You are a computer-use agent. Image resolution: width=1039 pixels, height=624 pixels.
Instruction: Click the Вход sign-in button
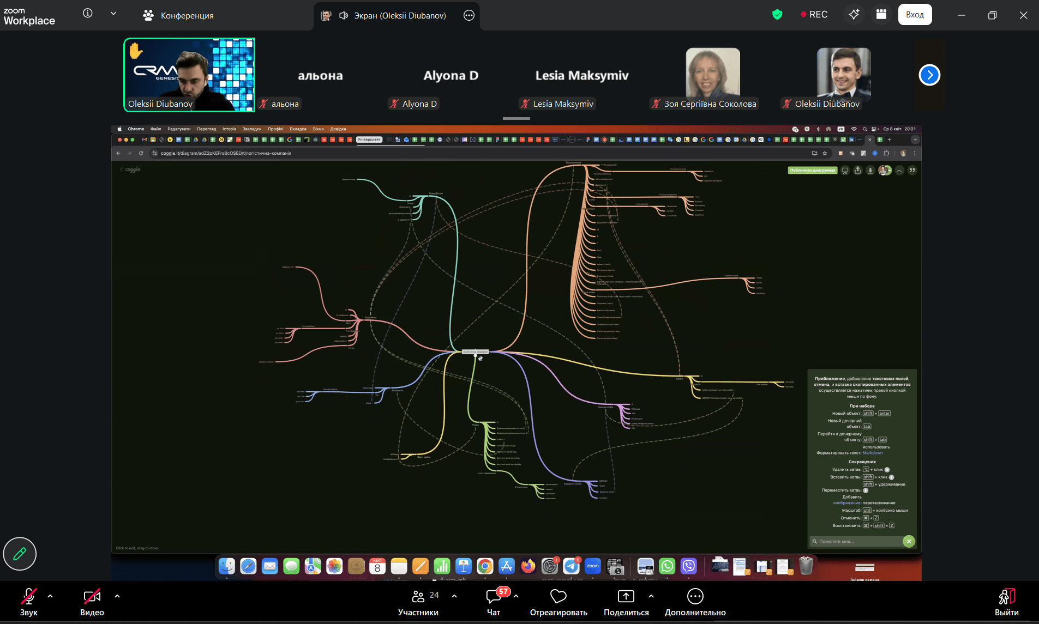coord(915,15)
